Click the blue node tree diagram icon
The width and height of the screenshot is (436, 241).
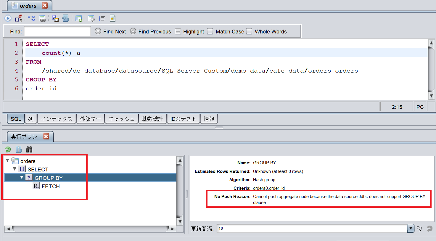[31, 18]
